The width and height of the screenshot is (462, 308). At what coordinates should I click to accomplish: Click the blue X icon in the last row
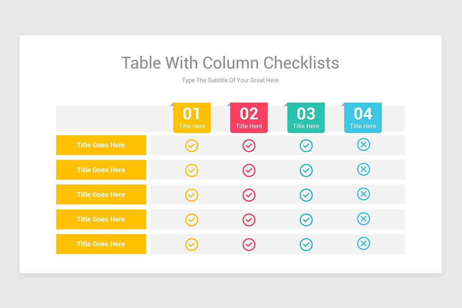(363, 243)
